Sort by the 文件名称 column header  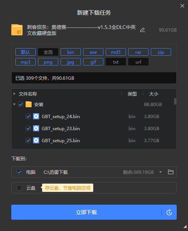click(x=28, y=94)
